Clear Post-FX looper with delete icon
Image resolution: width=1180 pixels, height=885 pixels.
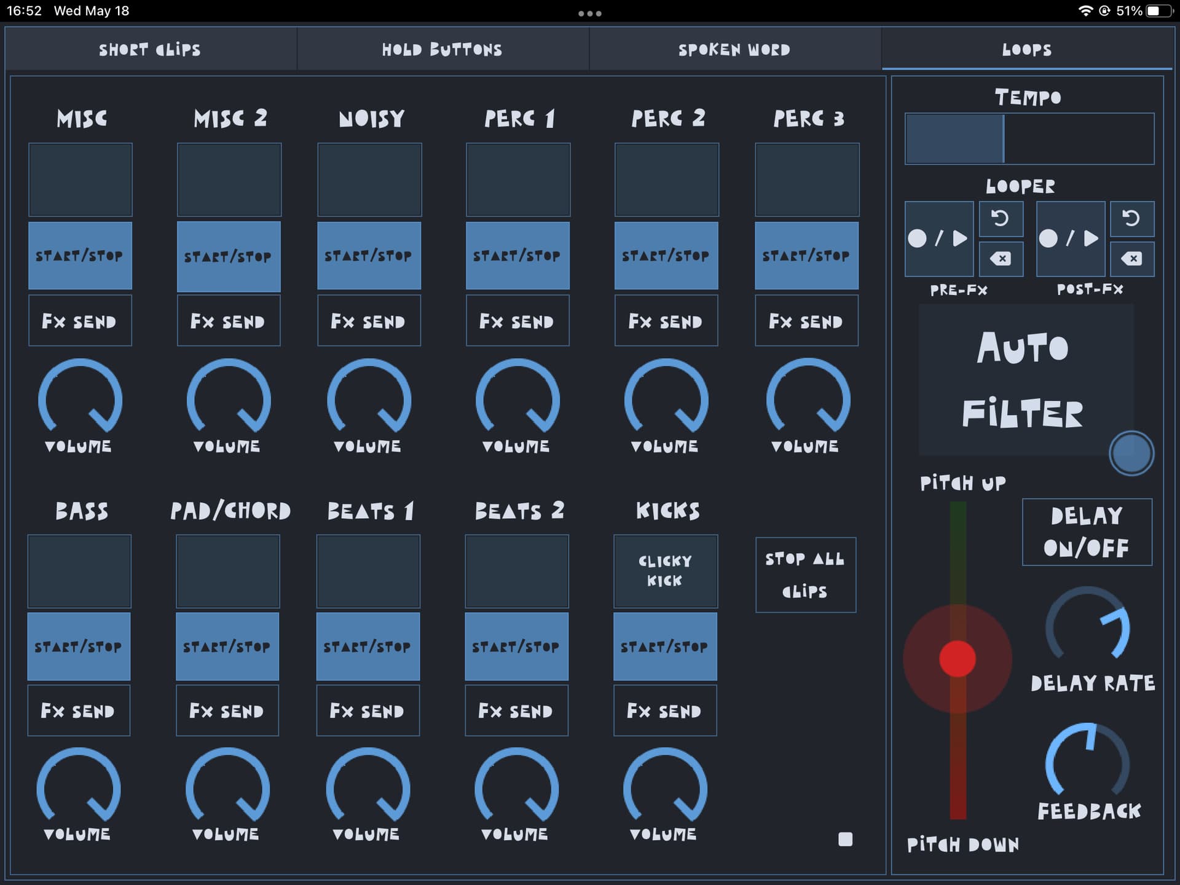(1131, 259)
